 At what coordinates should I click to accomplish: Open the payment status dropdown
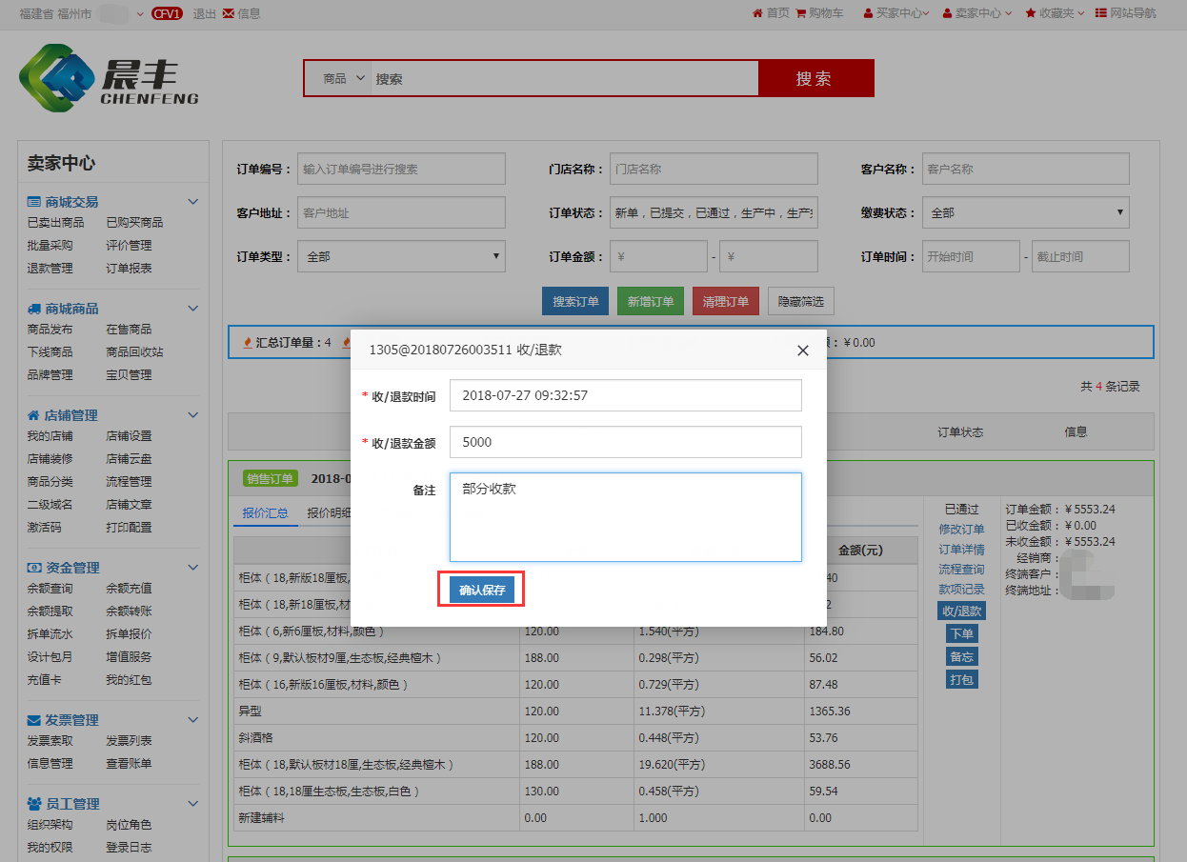(x=1025, y=213)
